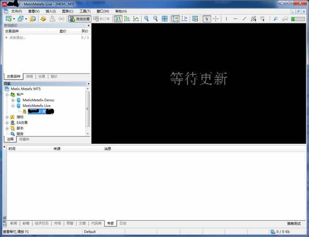Open the new chart toolbar icon

point(8,19)
